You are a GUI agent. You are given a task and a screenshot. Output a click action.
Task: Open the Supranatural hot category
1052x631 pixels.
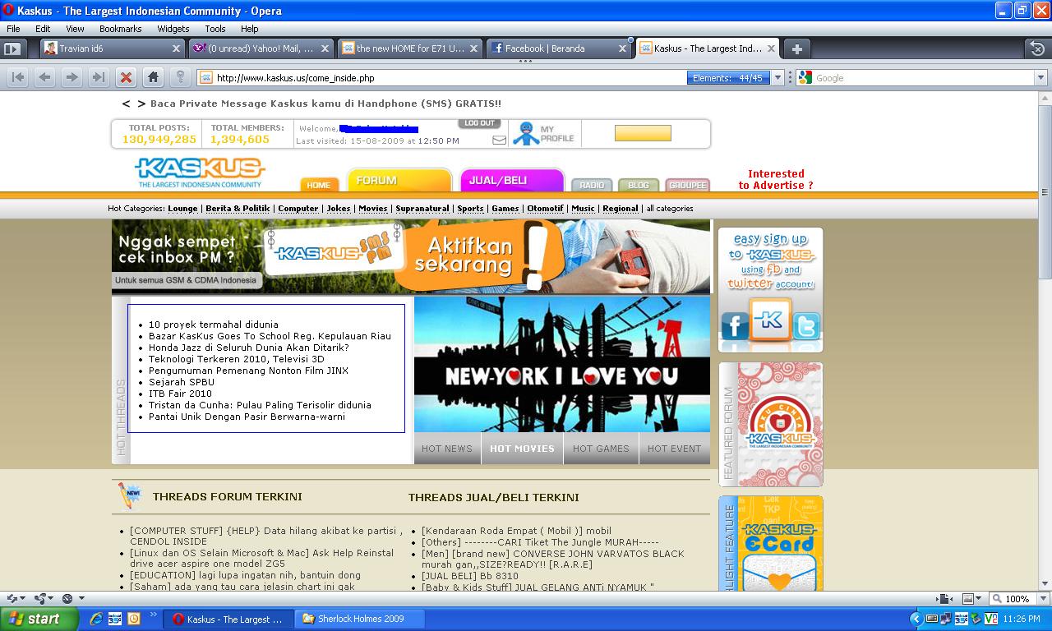coord(422,209)
